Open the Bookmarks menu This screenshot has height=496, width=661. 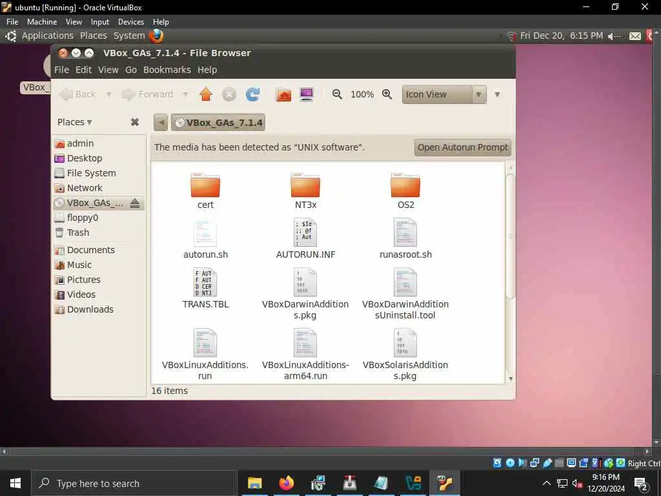point(167,70)
